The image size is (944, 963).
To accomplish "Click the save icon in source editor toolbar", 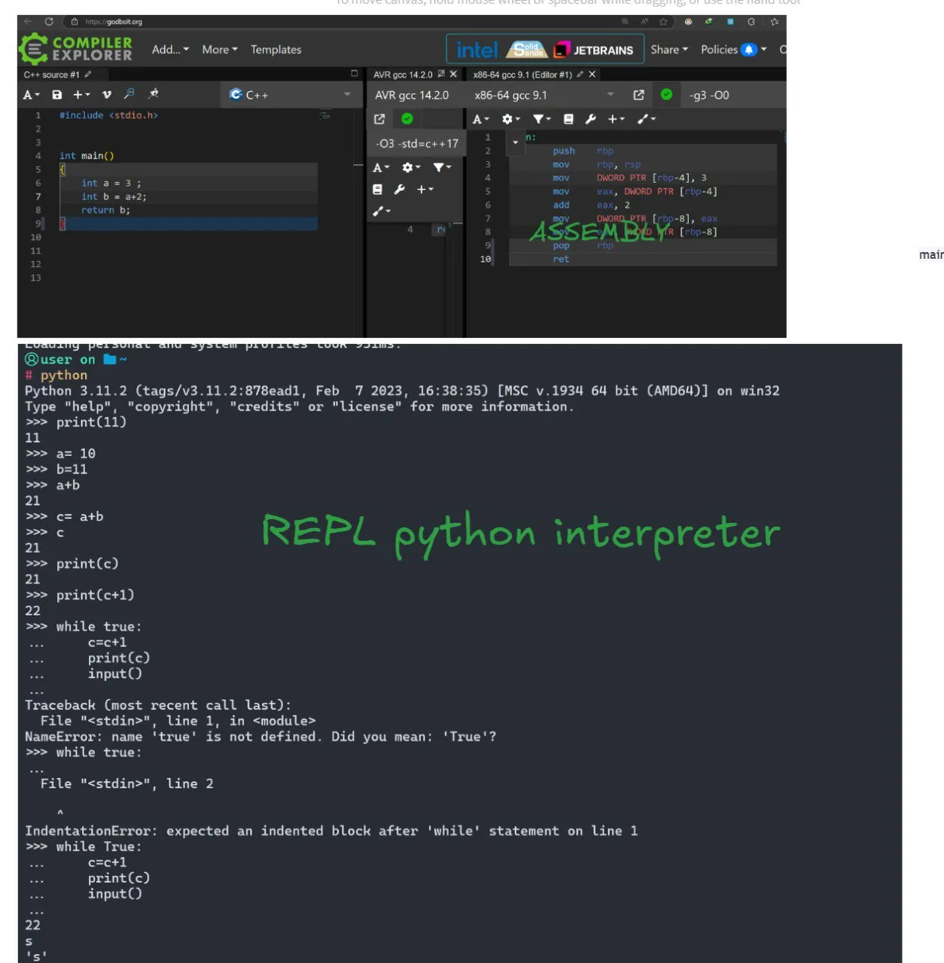I will click(x=57, y=95).
